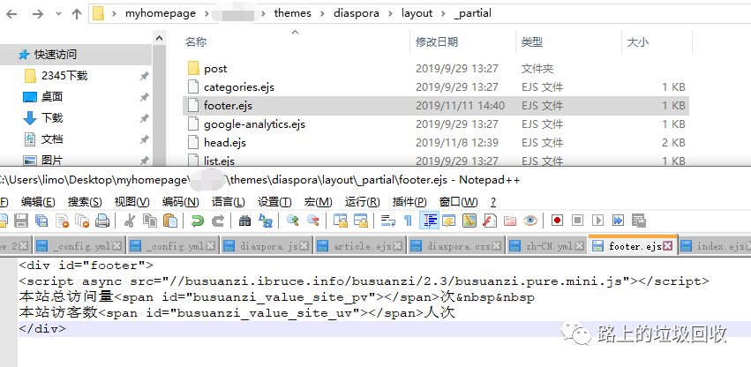Open 桌面 in quick access sidebar

click(x=52, y=97)
